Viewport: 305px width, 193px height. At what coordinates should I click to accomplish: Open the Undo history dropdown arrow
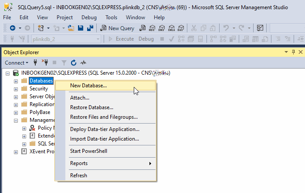(x=234, y=28)
